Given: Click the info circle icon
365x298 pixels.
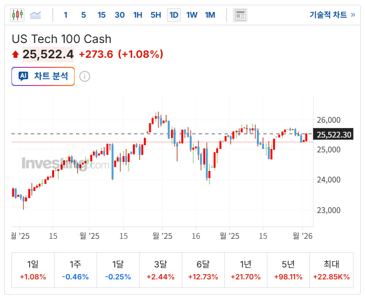Looking at the screenshot, I should [85, 76].
